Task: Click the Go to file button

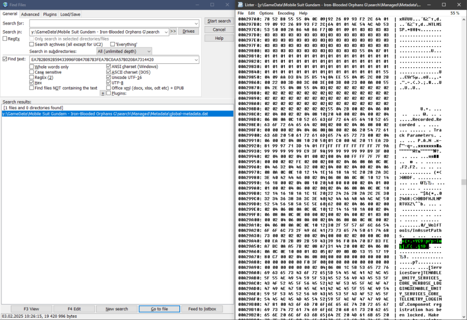Action: pyautogui.click(x=159, y=308)
